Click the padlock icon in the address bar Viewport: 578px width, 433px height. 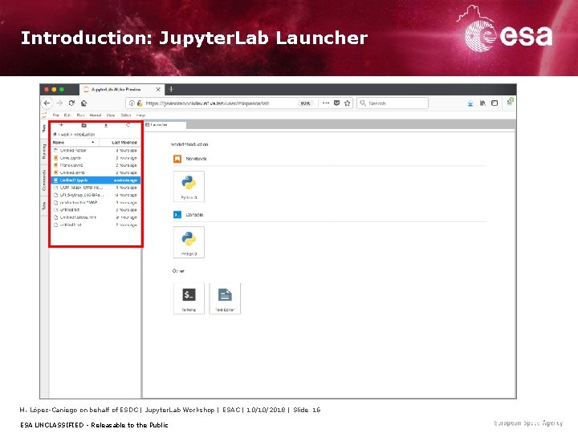pyautogui.click(x=140, y=103)
